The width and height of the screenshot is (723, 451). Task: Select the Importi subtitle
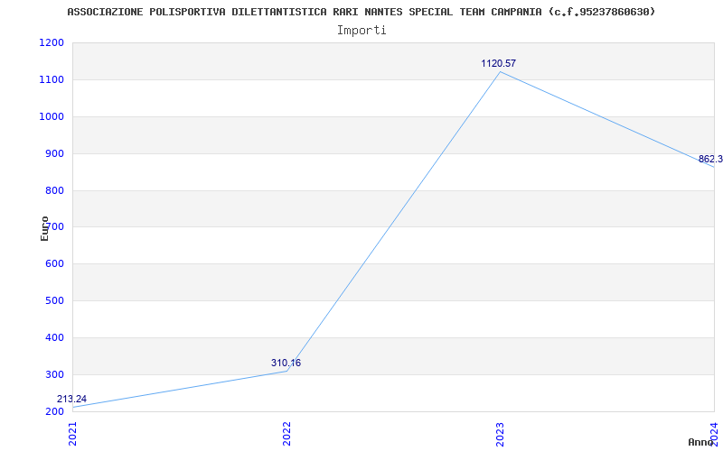click(x=361, y=31)
